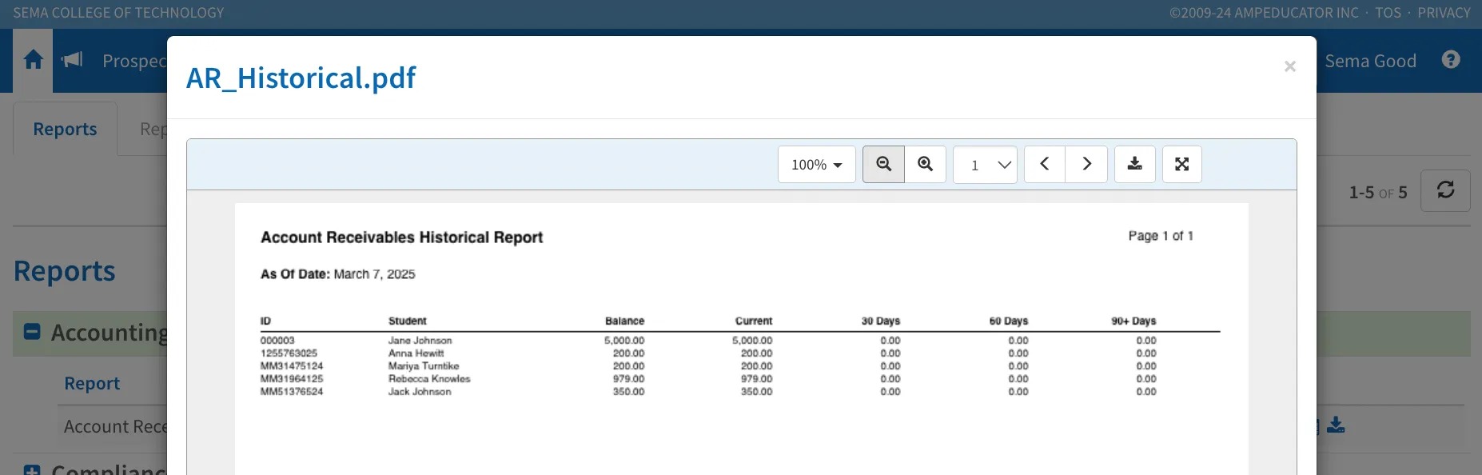Click the 'Jack Johnson' student name
This screenshot has width=1482, height=475.
click(x=420, y=392)
